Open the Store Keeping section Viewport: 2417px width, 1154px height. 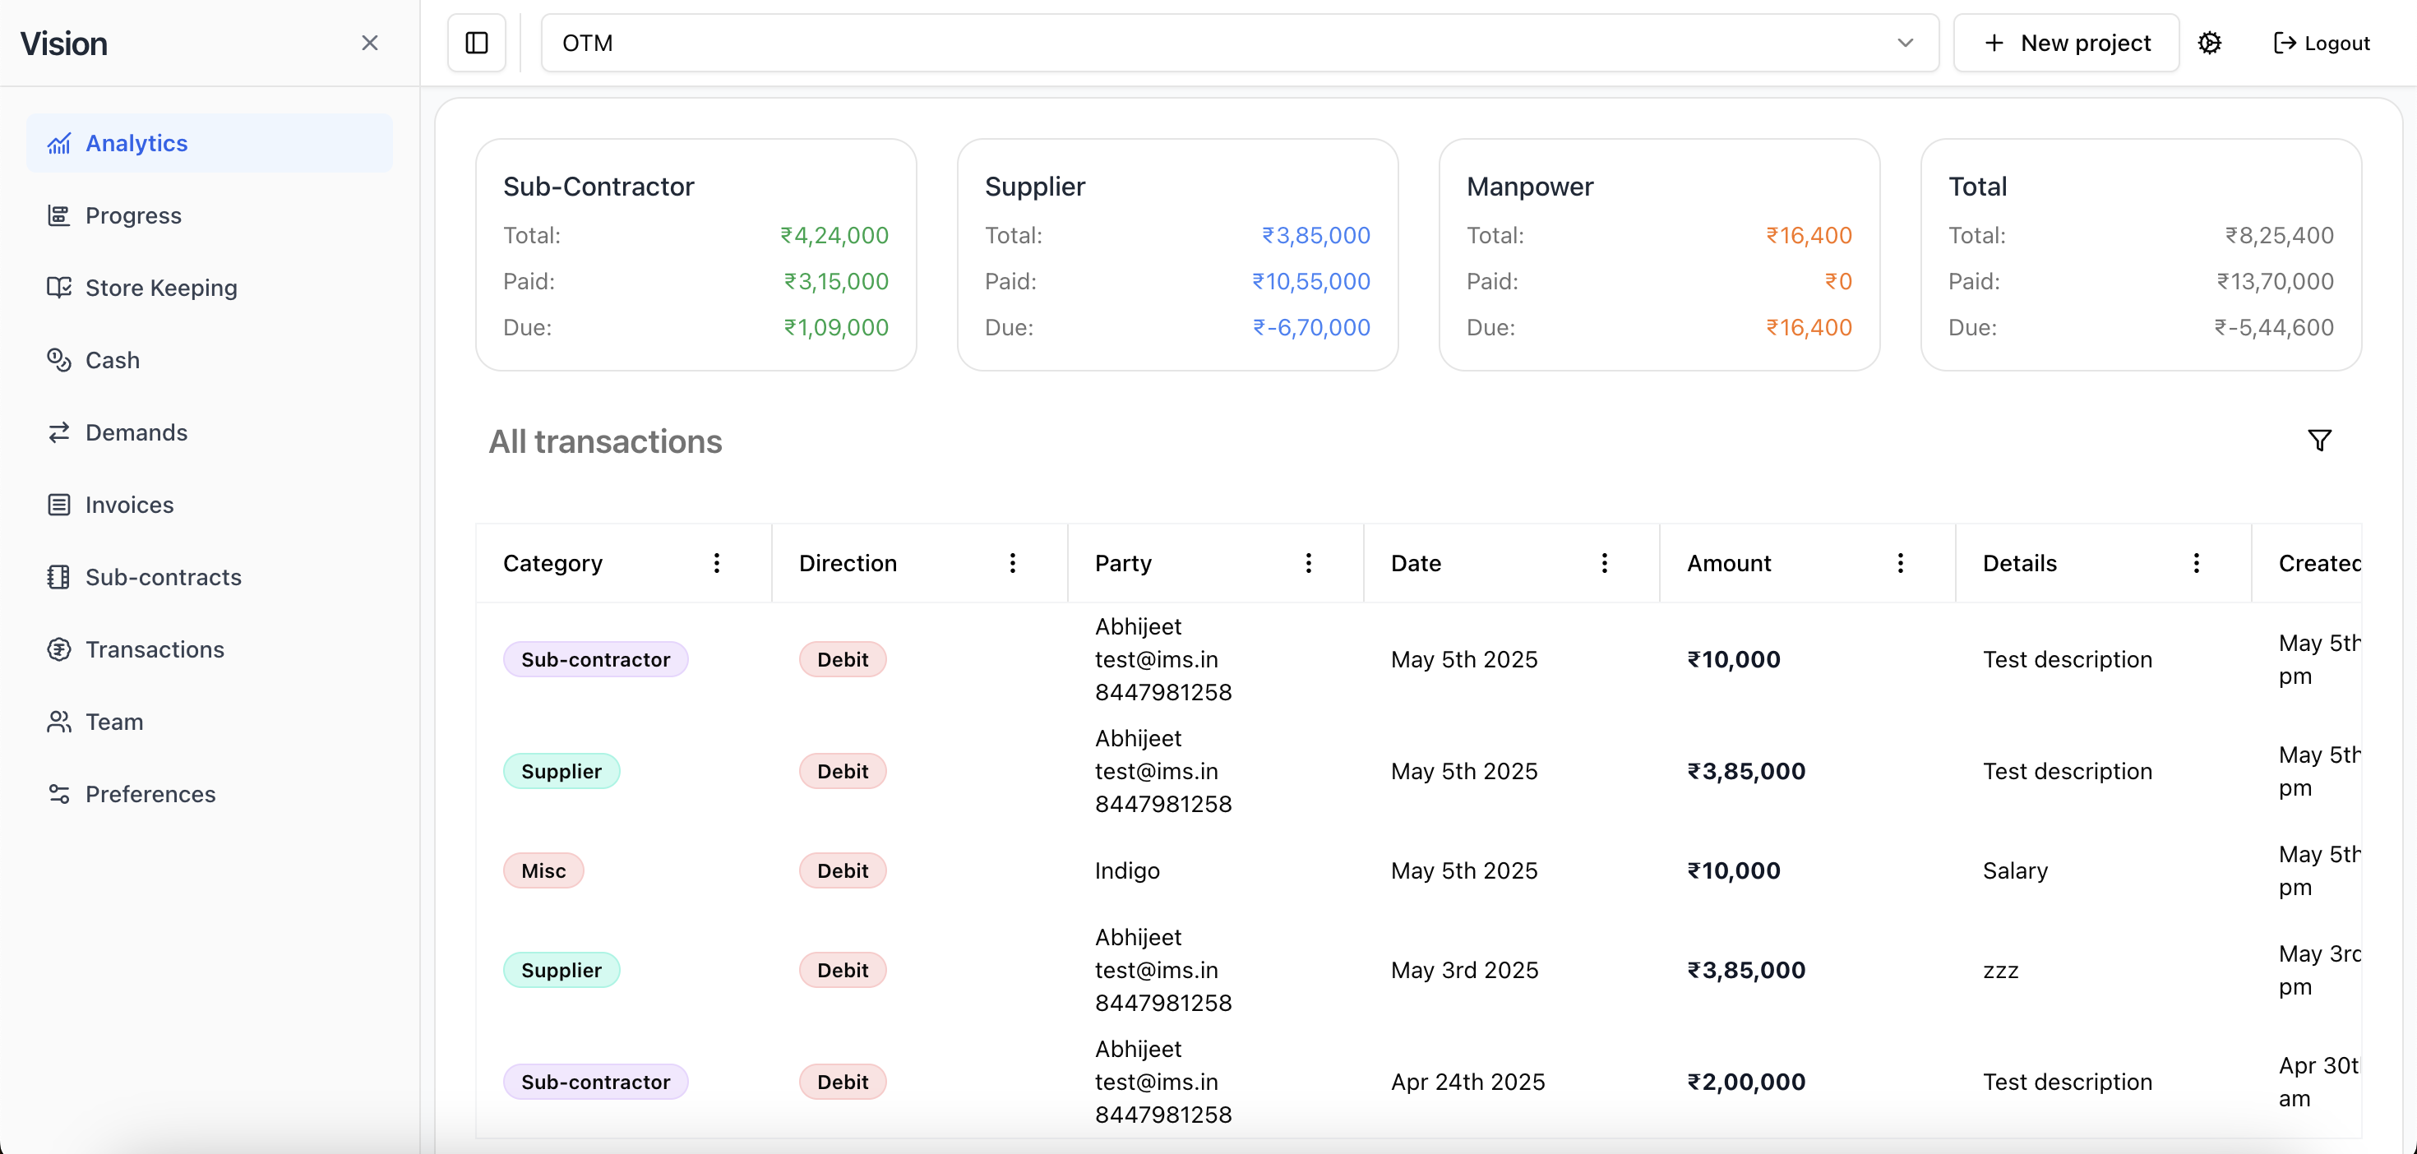click(160, 288)
